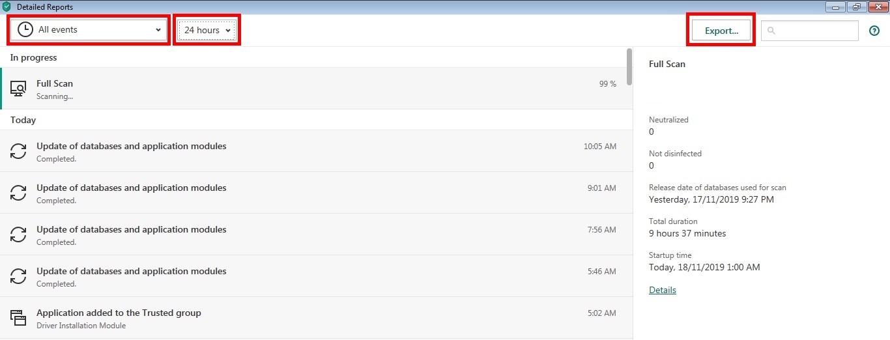Open the Details link
The image size is (890, 340).
tap(663, 290)
